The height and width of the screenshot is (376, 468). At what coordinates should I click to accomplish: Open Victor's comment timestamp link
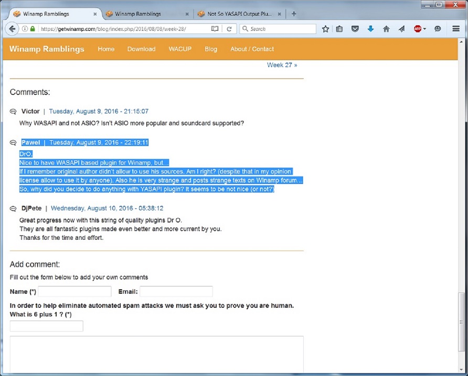click(x=99, y=112)
